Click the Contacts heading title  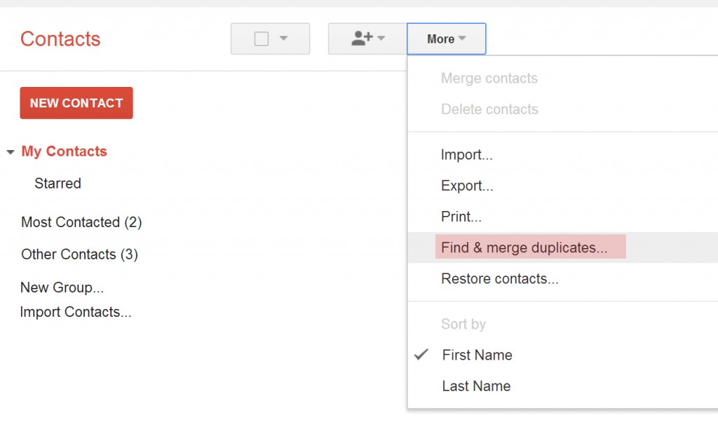(60, 39)
